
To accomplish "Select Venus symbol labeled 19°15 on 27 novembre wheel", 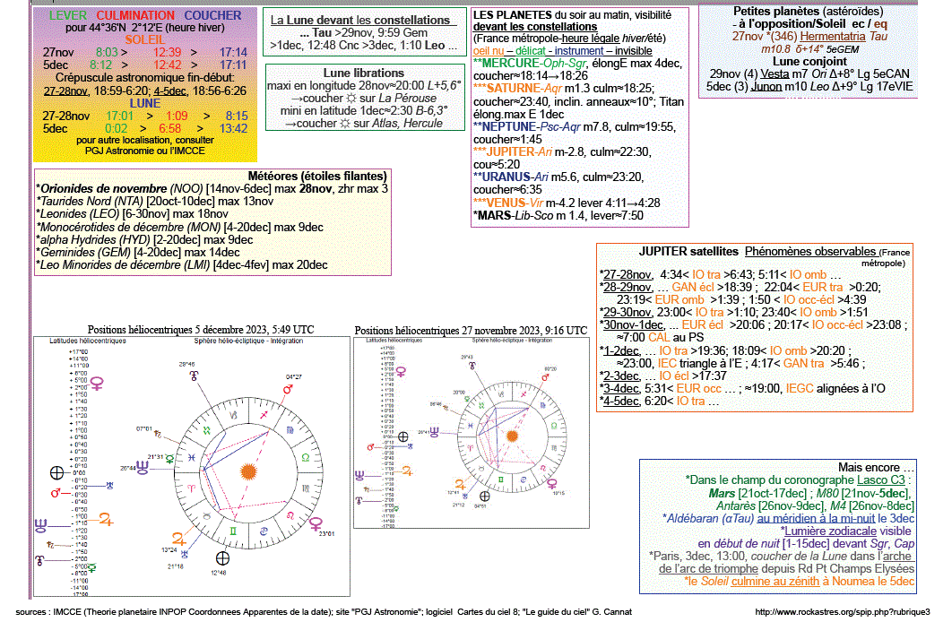I will 552,484.
